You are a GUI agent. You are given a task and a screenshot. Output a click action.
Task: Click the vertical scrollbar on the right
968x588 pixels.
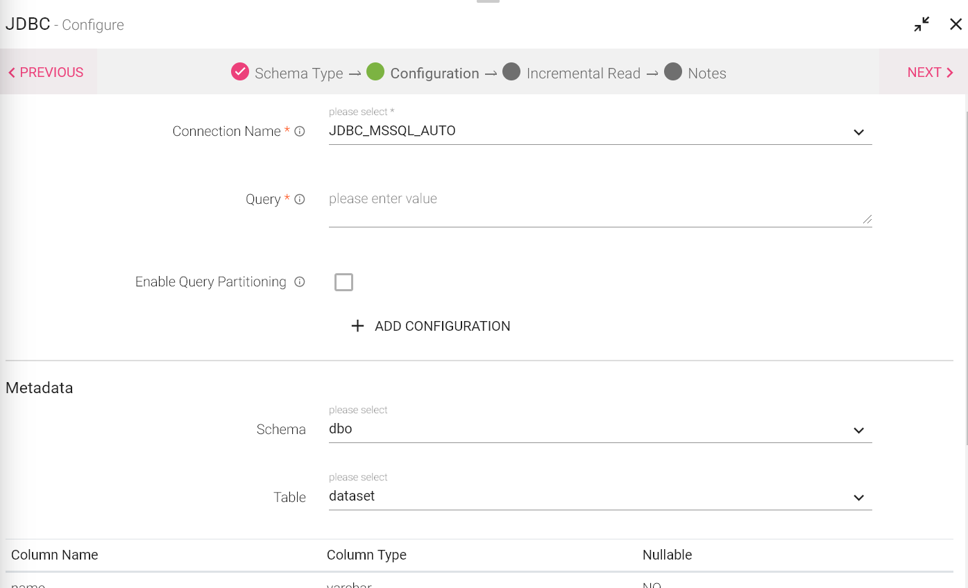coord(965,277)
